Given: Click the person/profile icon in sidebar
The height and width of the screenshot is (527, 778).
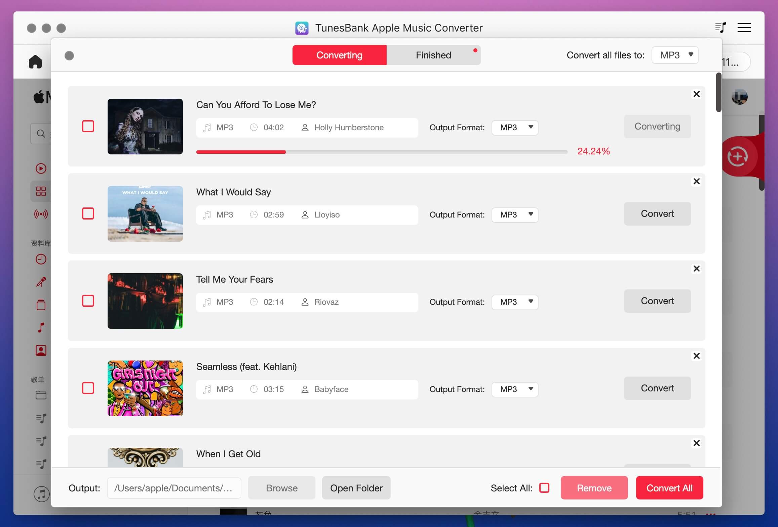Looking at the screenshot, I should (x=41, y=350).
